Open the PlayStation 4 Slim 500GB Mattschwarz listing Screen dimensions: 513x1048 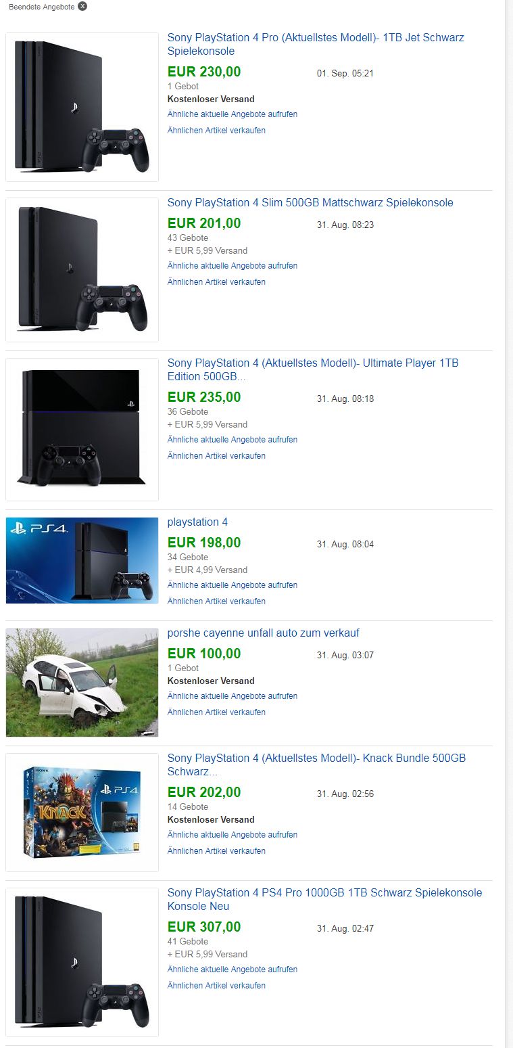(310, 203)
